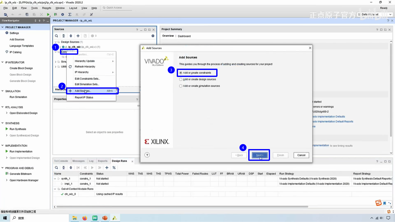Open settings gear in main toolbar
This screenshot has width=395, height=222.
point(62,14)
